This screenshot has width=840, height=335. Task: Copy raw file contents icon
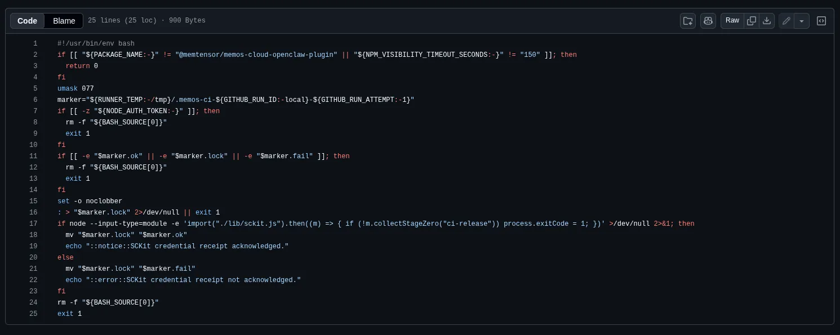[752, 21]
